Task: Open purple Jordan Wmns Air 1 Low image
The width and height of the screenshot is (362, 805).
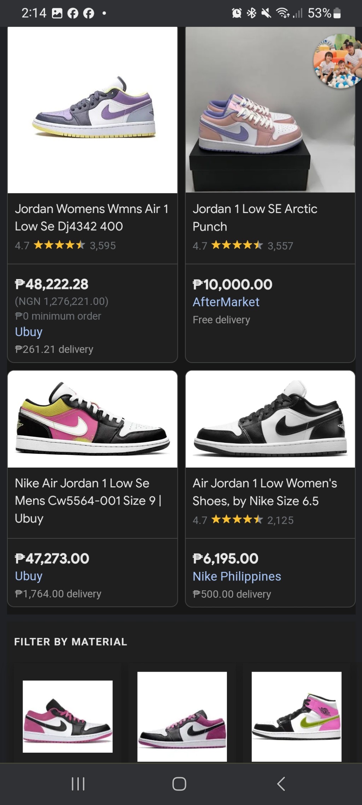Action: point(93,110)
